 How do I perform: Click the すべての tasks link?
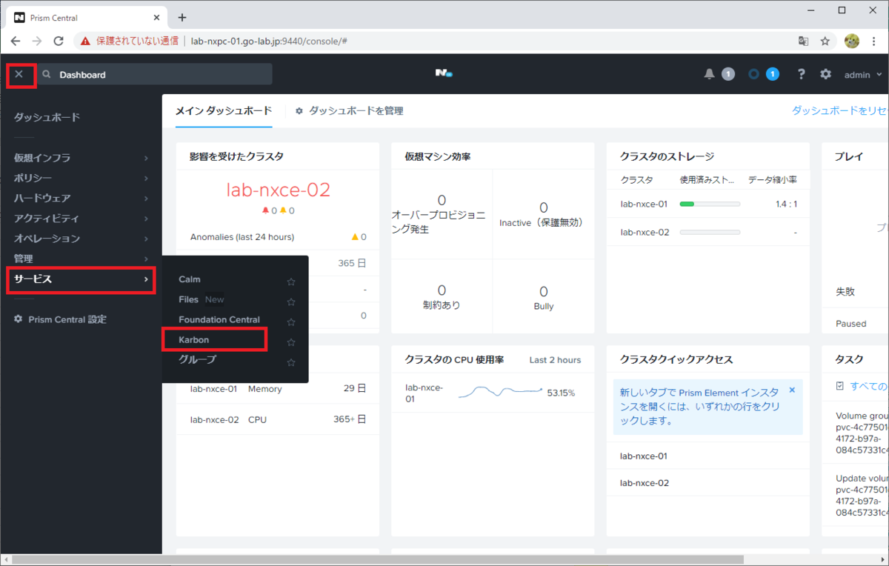pos(869,386)
